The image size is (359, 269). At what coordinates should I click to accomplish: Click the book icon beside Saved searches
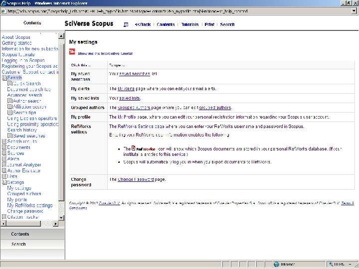[10, 135]
